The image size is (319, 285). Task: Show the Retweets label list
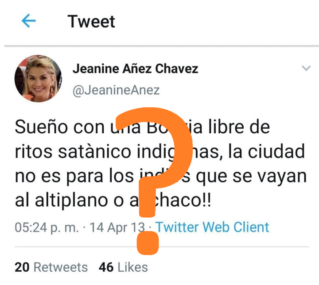[61, 267]
